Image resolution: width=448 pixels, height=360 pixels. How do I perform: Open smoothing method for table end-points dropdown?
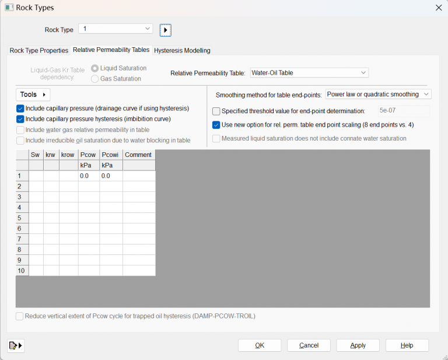point(378,95)
